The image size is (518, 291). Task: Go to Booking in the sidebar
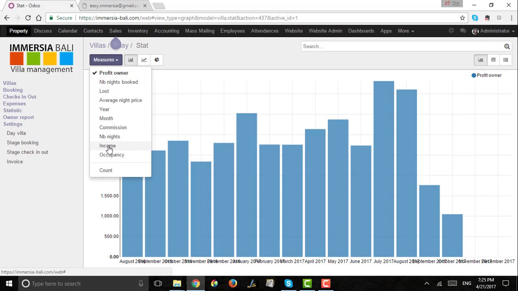pos(13,90)
